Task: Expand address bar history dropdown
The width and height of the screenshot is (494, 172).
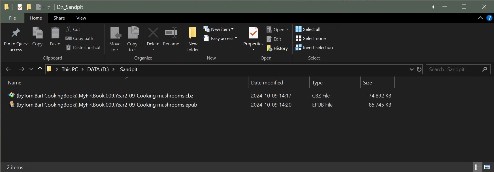Action: click(412, 69)
